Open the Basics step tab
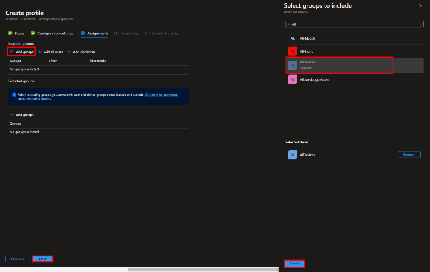The height and width of the screenshot is (272, 430). click(x=16, y=33)
